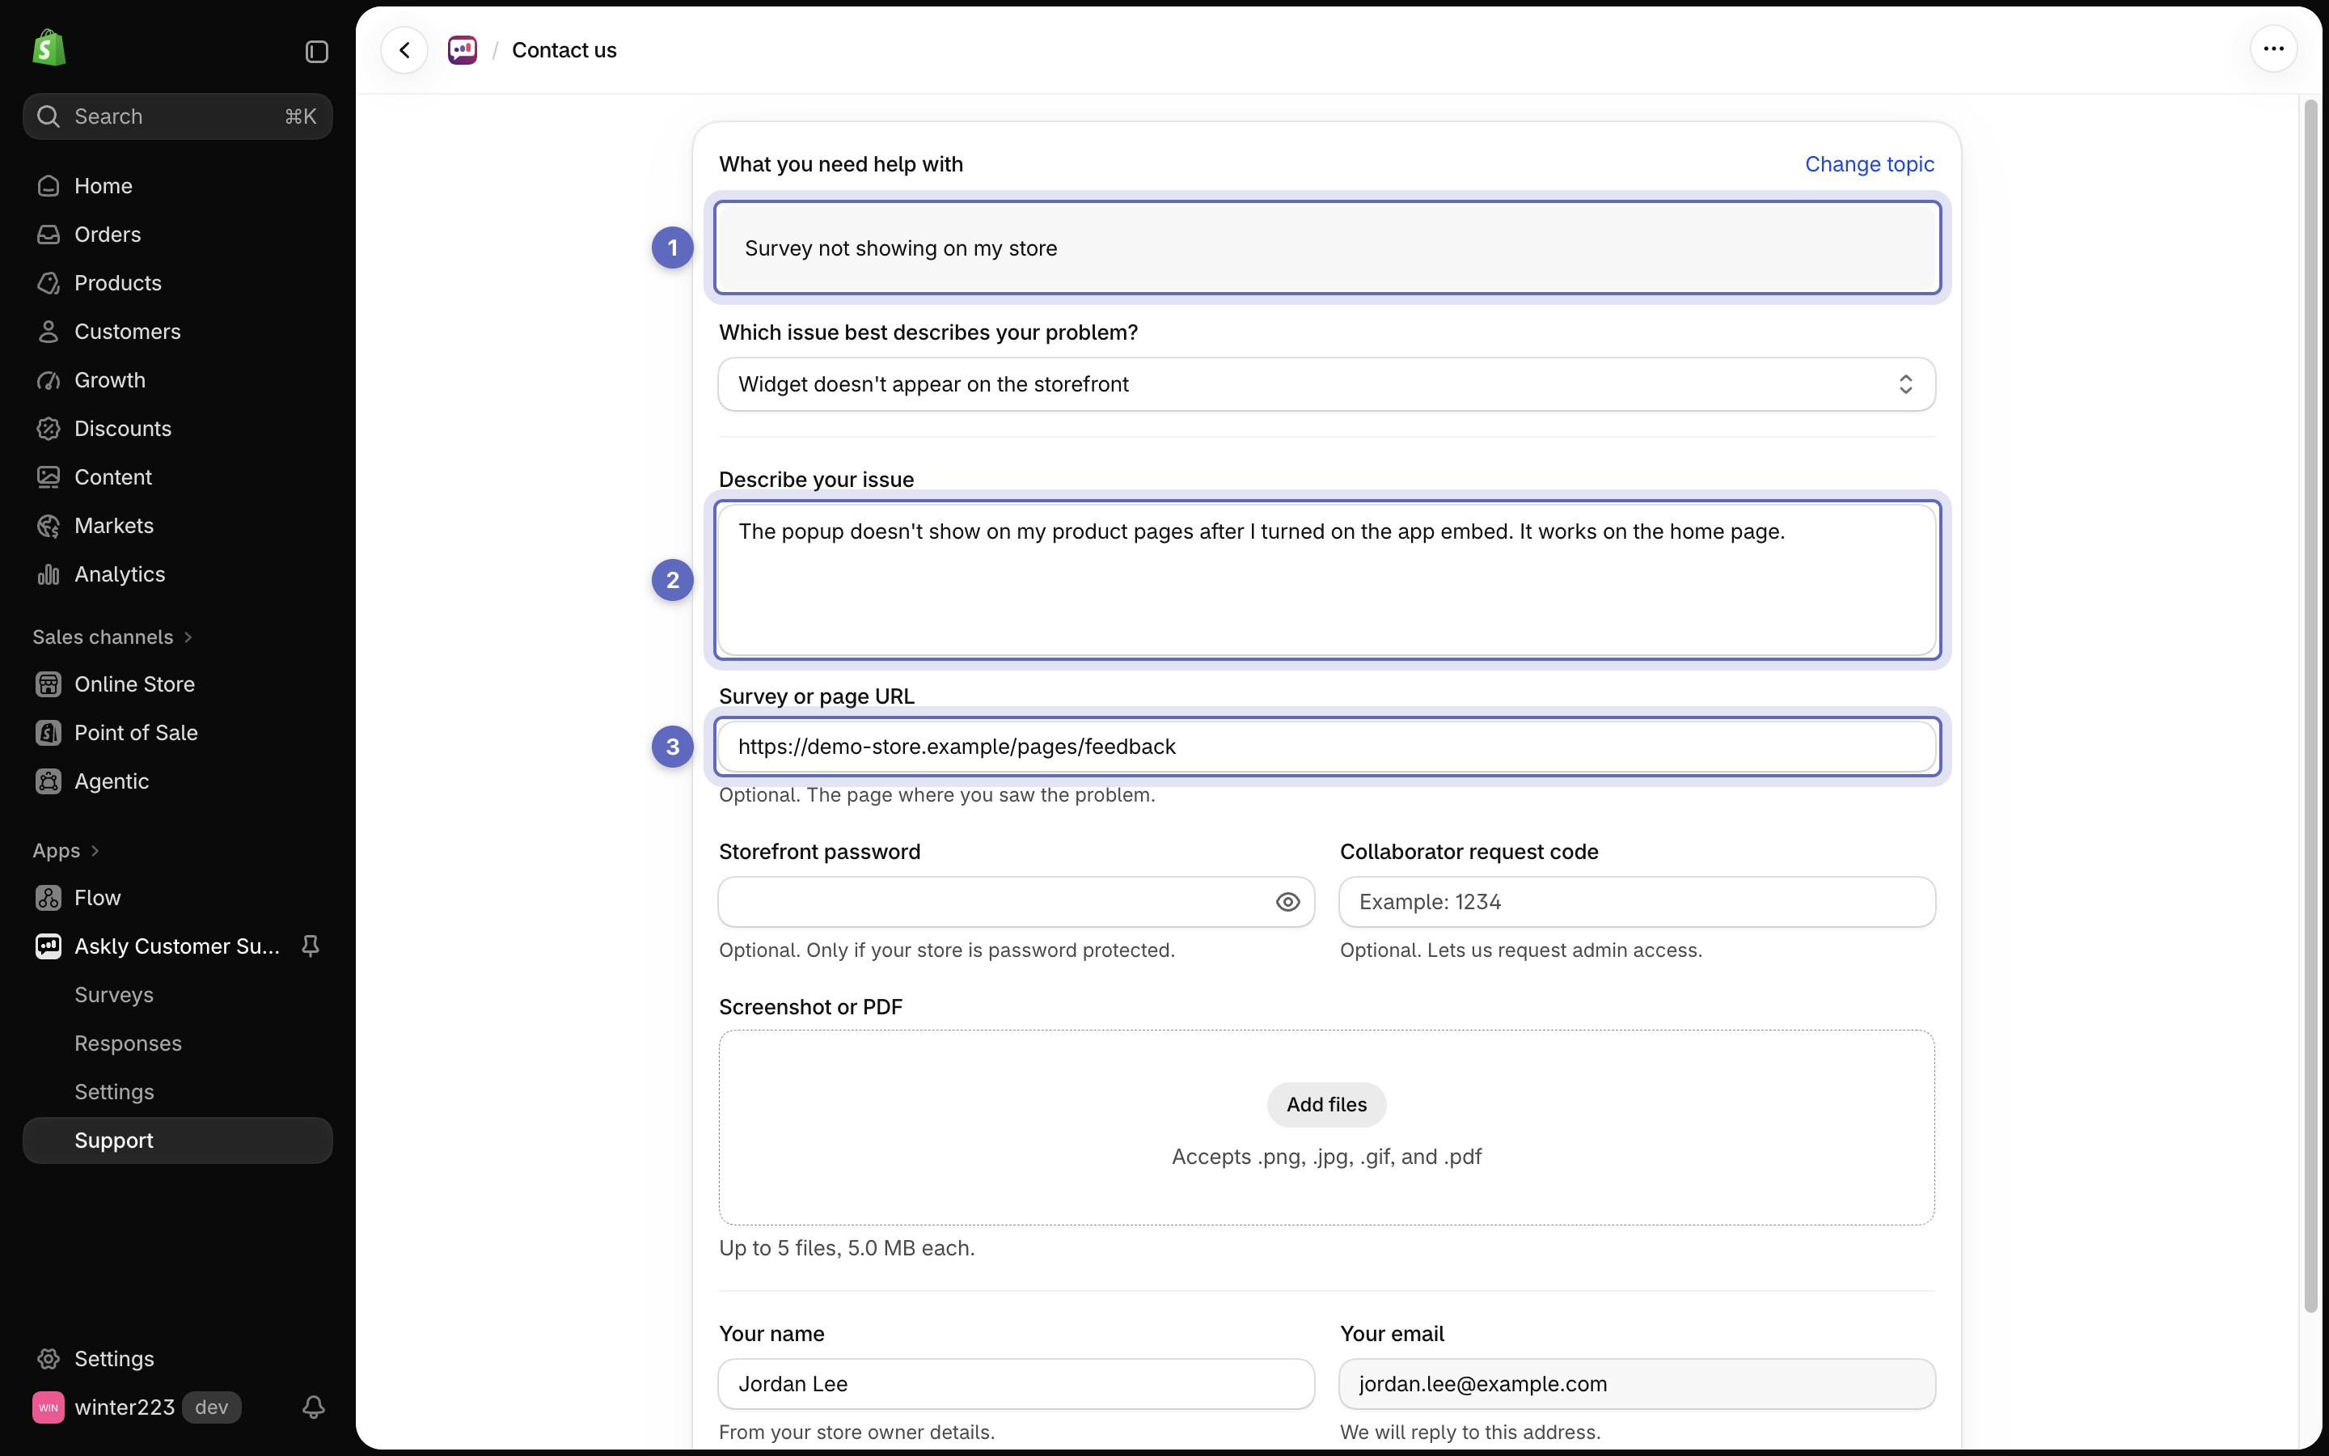This screenshot has height=1456, width=2329.
Task: Click the Survey or page URL field
Action: pos(1326,747)
